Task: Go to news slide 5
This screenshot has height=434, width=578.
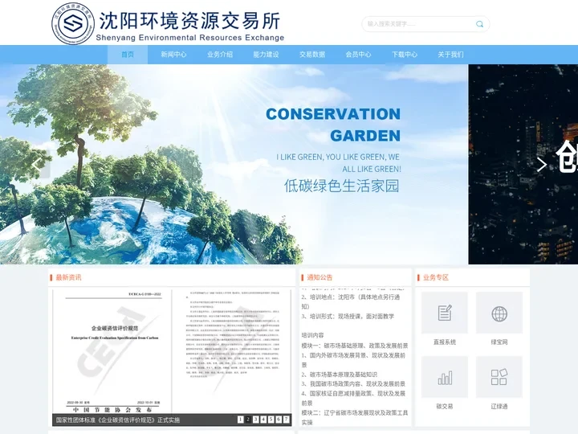Action: tap(271, 420)
